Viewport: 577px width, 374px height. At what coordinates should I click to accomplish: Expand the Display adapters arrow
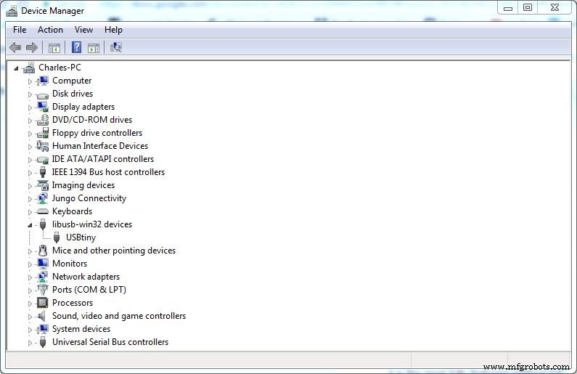tap(30, 107)
